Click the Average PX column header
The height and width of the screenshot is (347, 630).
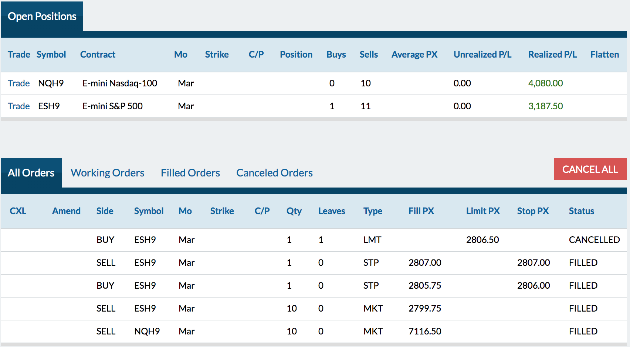pyautogui.click(x=414, y=54)
